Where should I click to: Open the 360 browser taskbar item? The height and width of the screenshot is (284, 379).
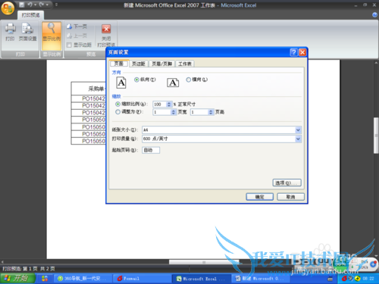coord(83,279)
